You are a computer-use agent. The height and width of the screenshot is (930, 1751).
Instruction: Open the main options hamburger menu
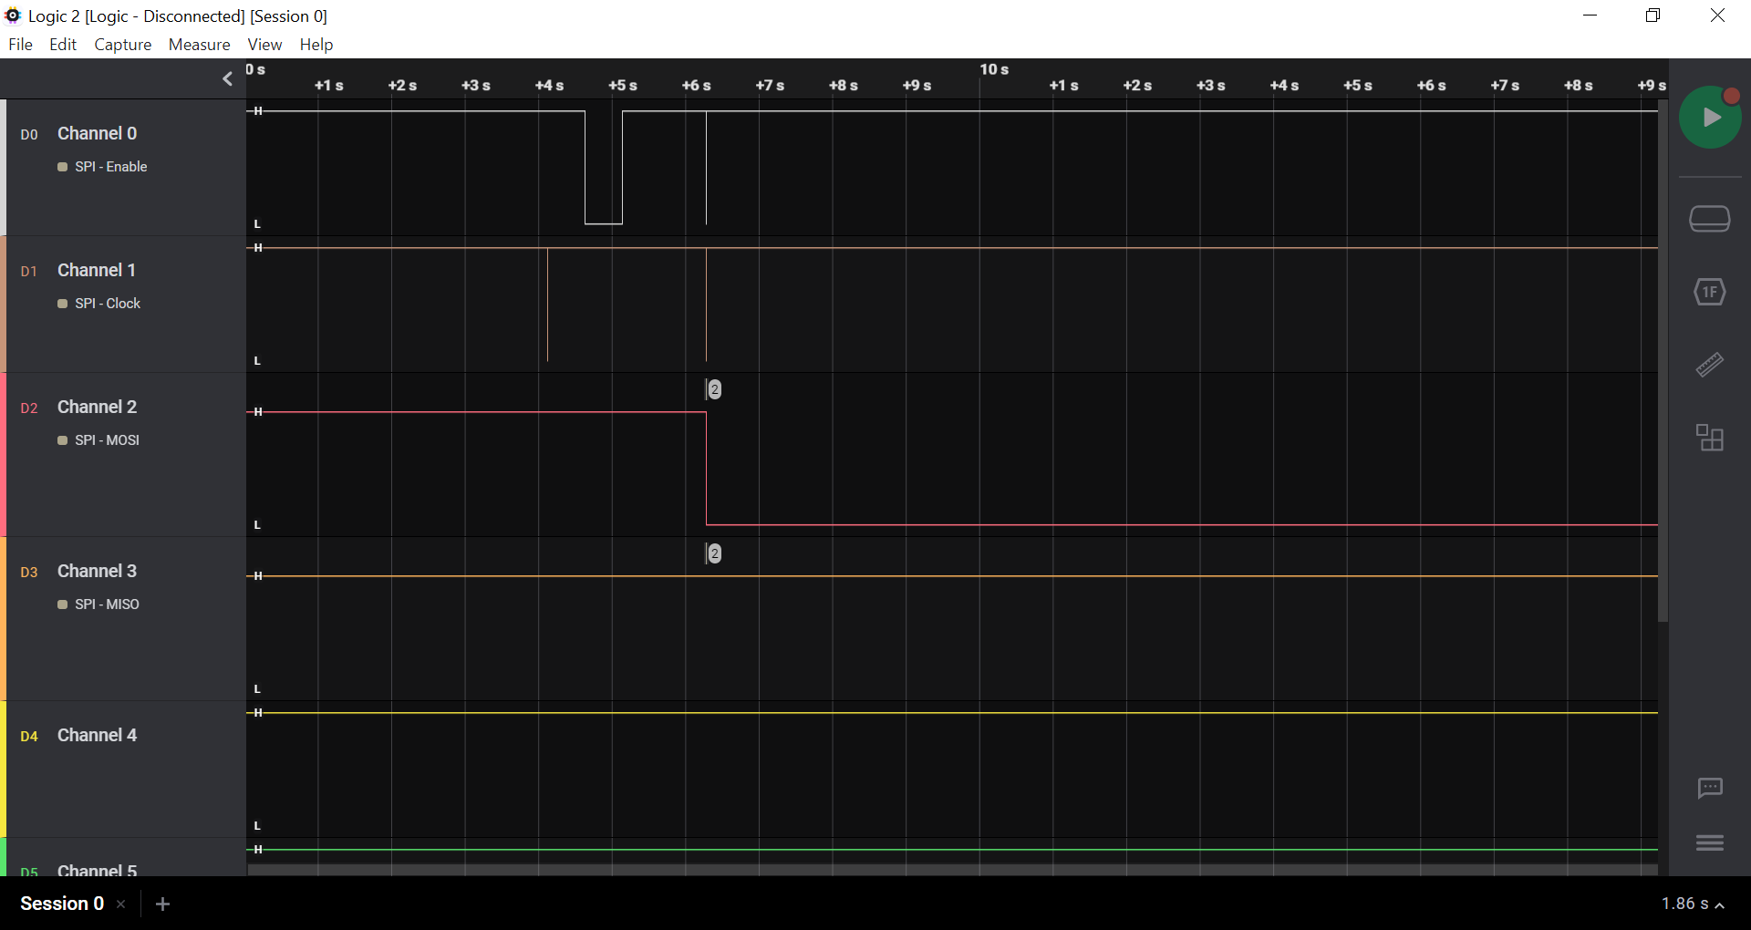click(1711, 843)
